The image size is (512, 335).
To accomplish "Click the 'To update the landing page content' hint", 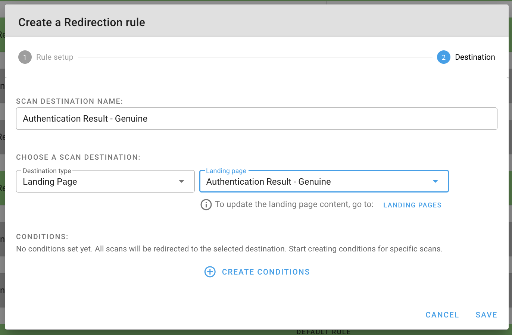I will coord(294,204).
